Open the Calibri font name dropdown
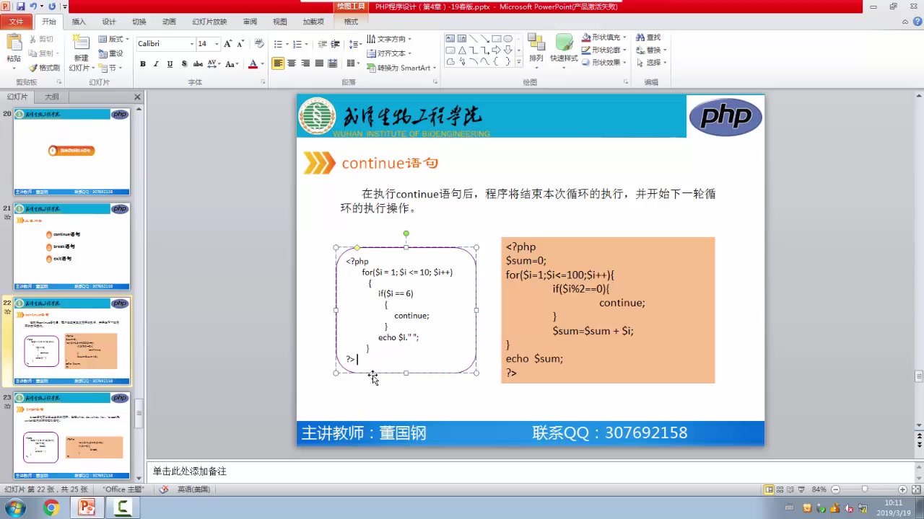Viewport: 924px width, 519px height. coord(192,44)
